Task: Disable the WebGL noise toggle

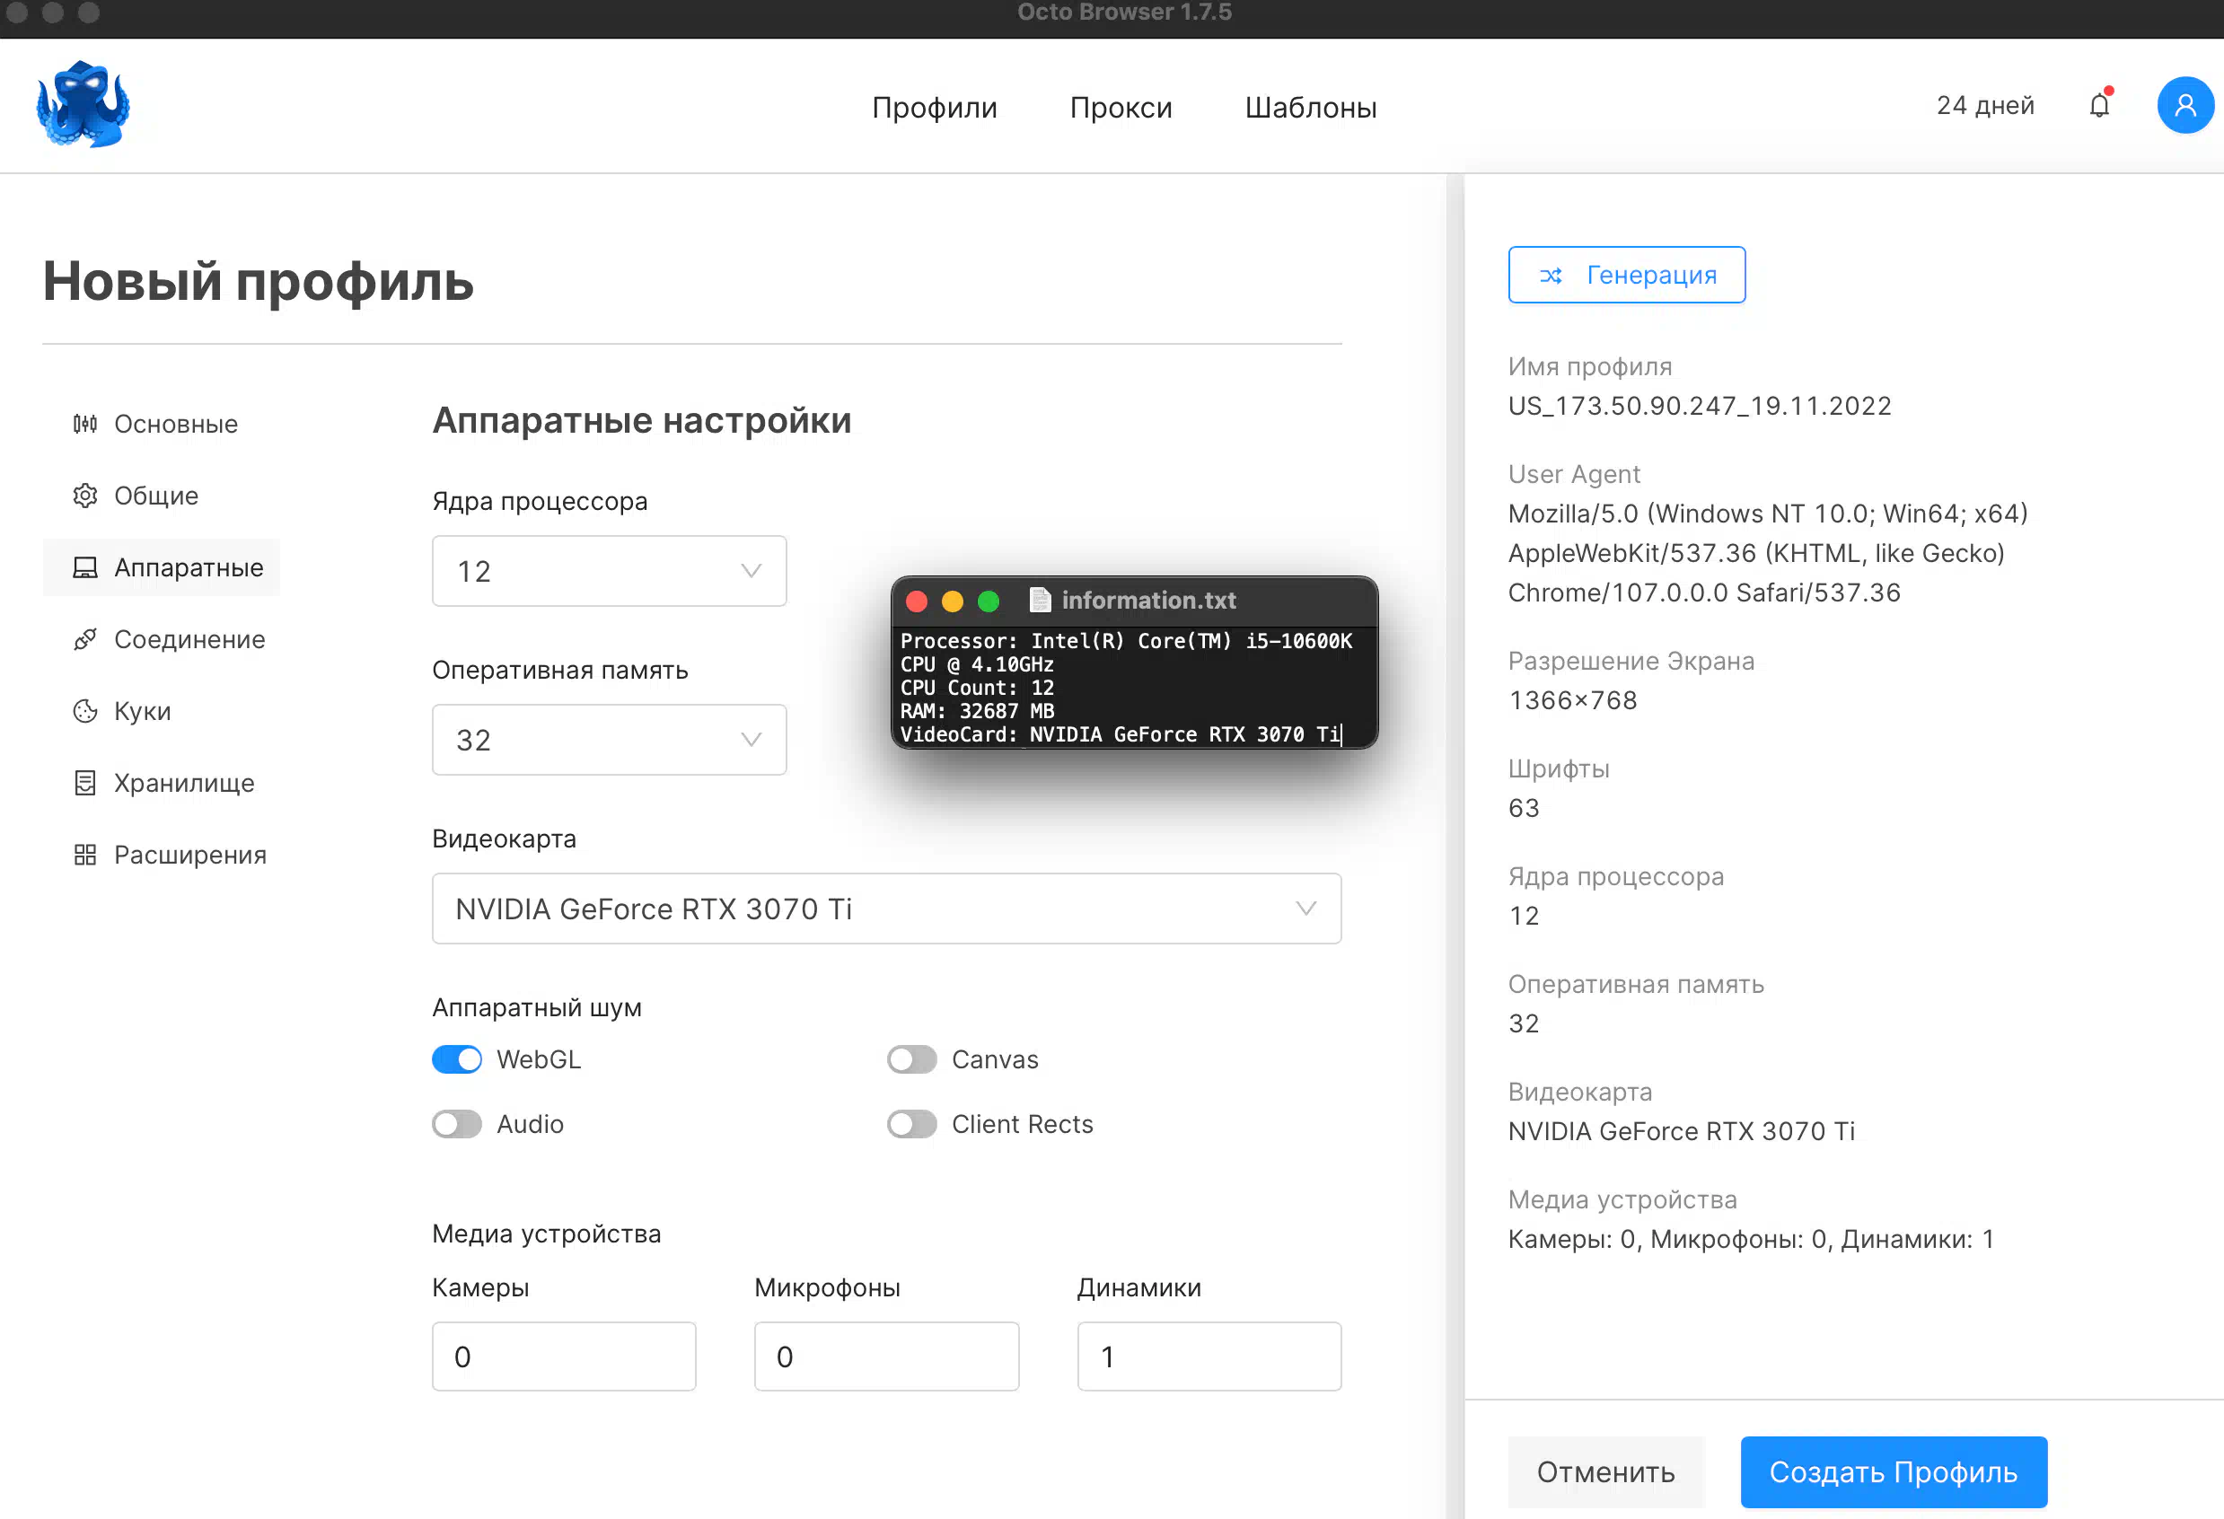Action: 456,1058
